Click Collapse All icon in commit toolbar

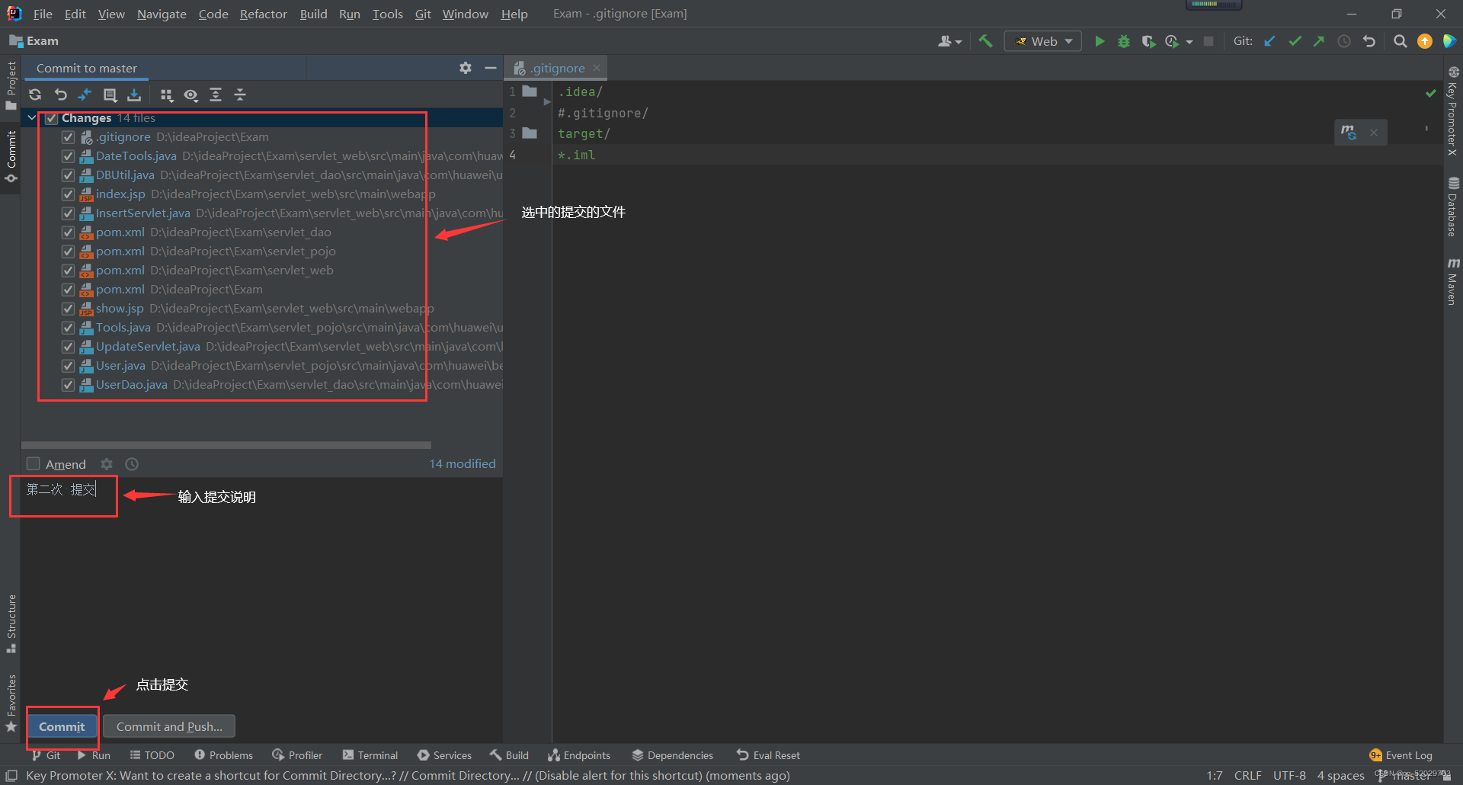tap(240, 95)
